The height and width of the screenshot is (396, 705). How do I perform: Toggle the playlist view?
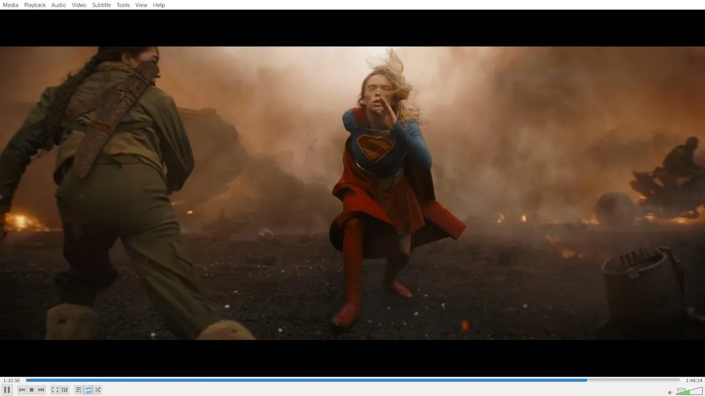pyautogui.click(x=79, y=390)
